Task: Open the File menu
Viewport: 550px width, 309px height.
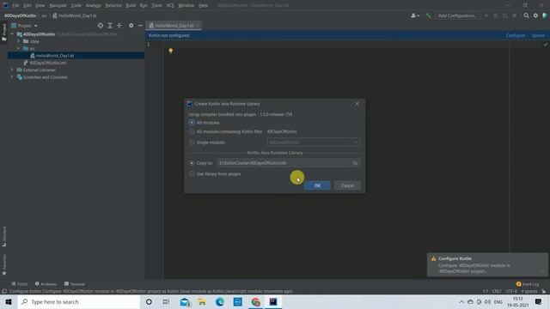Action: coord(15,5)
